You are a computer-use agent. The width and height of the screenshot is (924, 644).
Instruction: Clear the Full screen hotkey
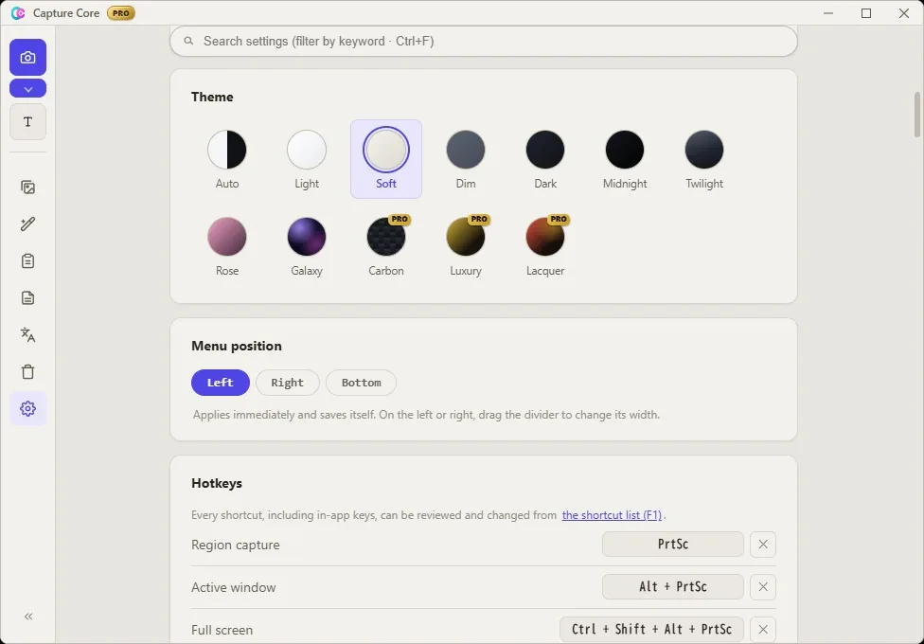click(763, 629)
